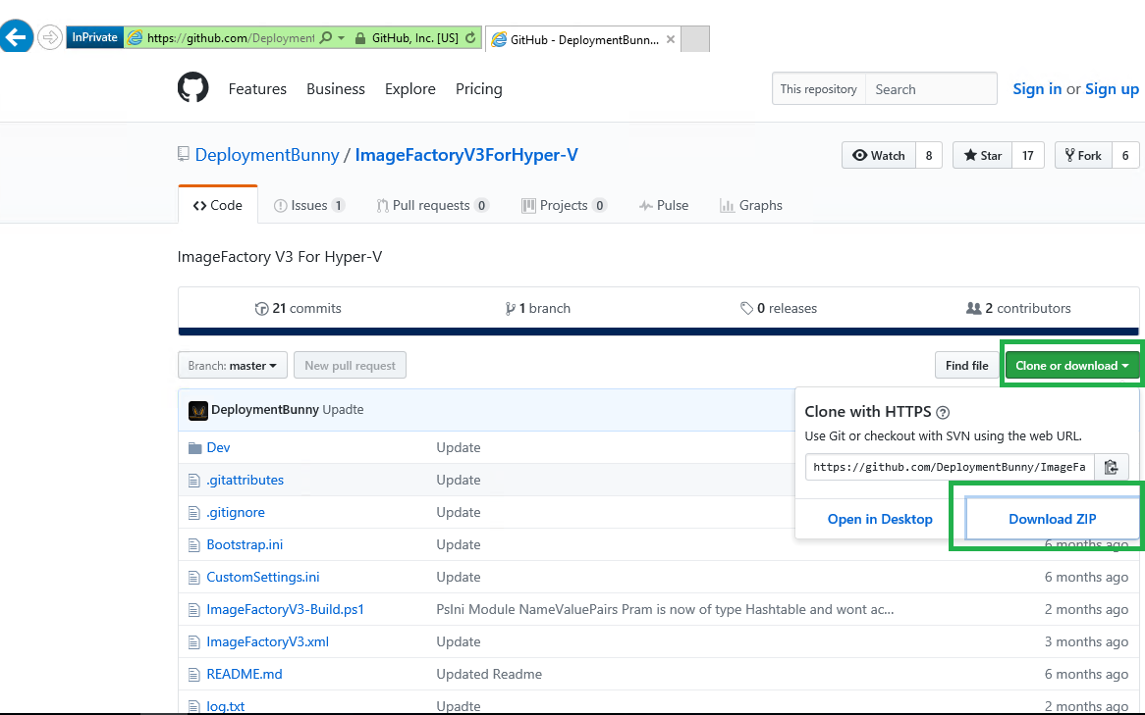Click the file icon beside .gitattributes

point(194,480)
